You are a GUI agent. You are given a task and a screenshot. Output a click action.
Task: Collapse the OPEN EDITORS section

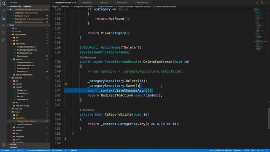(x=28, y=6)
